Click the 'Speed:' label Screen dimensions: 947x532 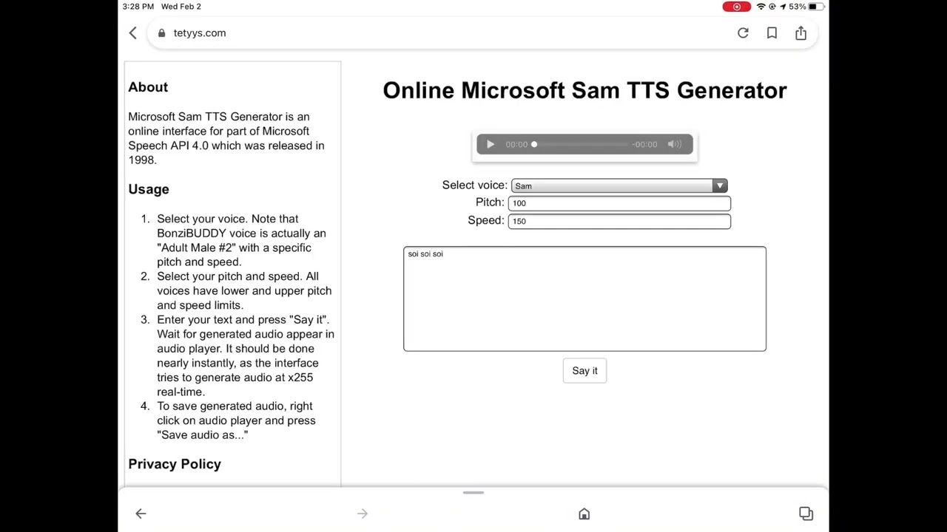[485, 220]
